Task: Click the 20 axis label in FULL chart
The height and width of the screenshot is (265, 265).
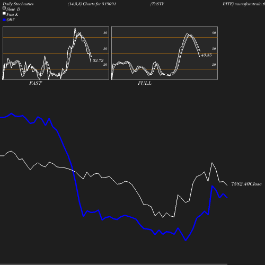Action: coord(214,65)
